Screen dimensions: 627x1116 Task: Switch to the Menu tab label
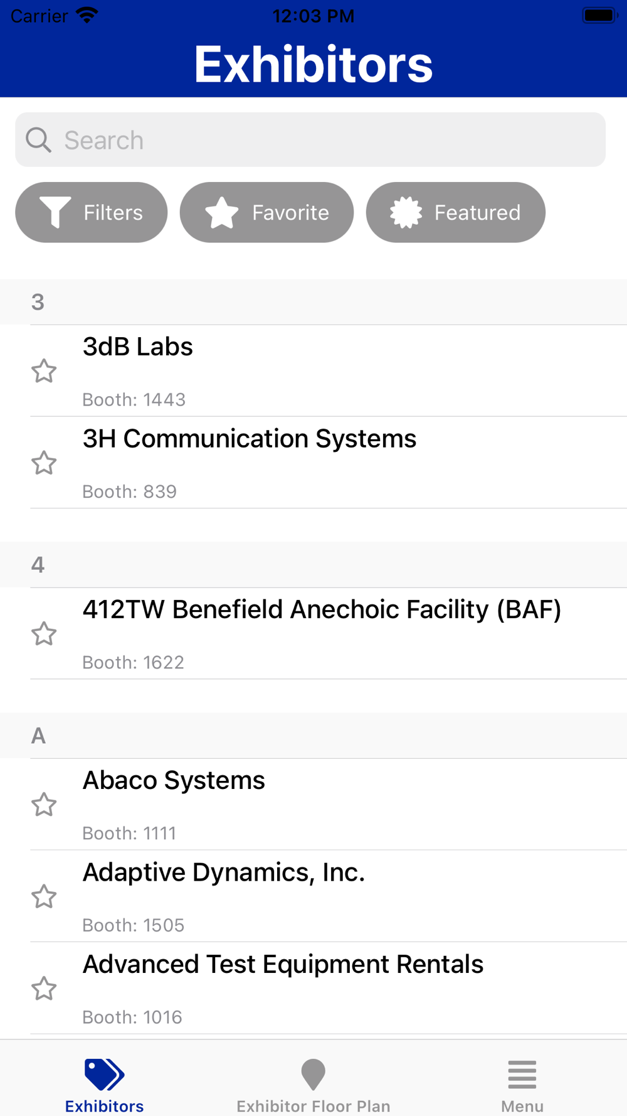(x=522, y=1106)
